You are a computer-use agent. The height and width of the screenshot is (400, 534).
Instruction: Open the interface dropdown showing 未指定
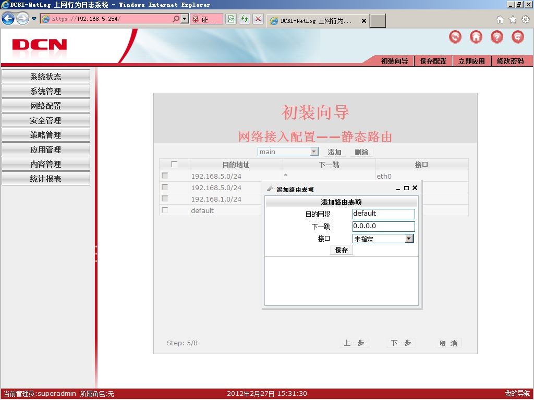[383, 239]
